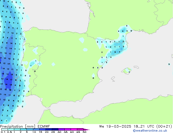Click the arrow-shaped over-50 legend tip
This screenshot has width=173, height=133.
87,129
